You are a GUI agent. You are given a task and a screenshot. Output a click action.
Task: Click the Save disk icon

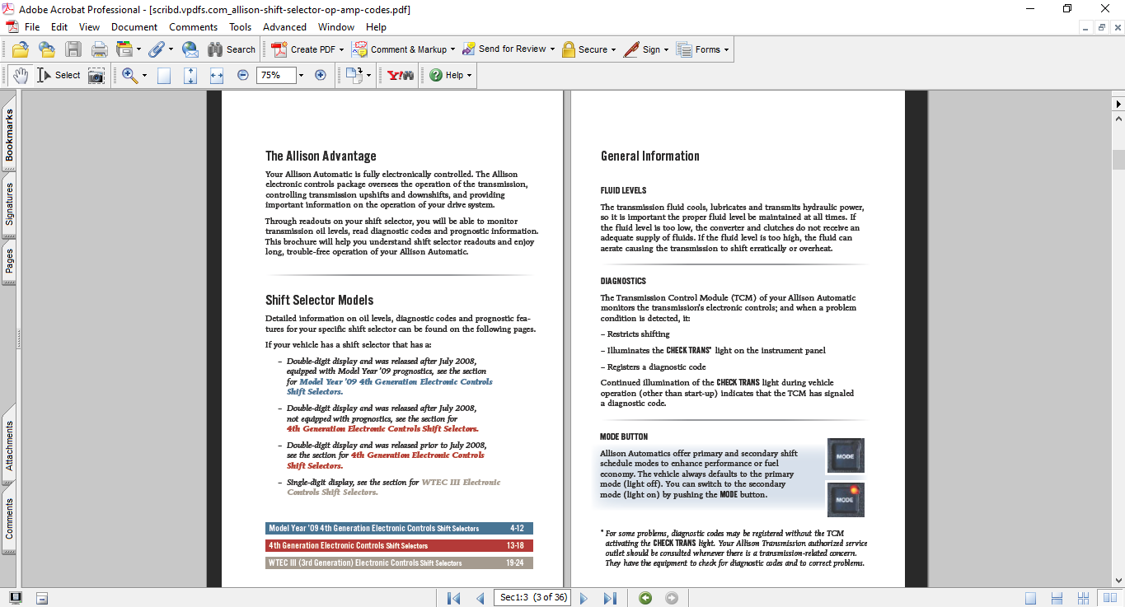[x=73, y=49]
